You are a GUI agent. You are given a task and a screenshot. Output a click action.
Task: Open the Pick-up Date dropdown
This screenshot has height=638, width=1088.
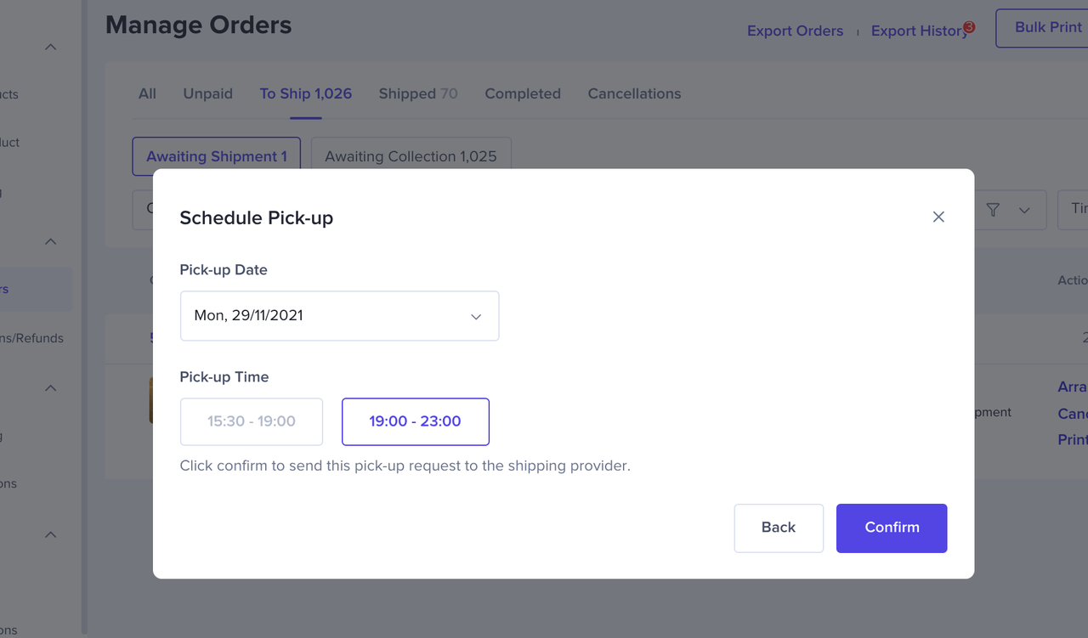point(339,316)
